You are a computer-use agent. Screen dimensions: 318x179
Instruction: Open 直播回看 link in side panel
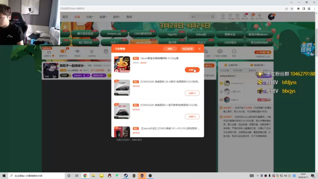pyautogui.click(x=258, y=65)
